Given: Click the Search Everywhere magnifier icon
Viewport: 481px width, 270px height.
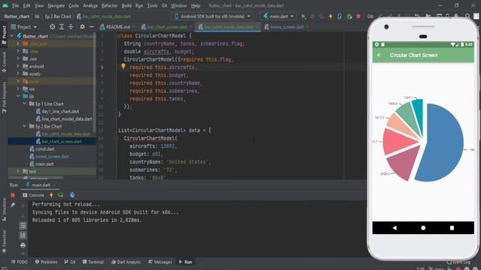Looking at the screenshot, I should pyautogui.click(x=467, y=16).
